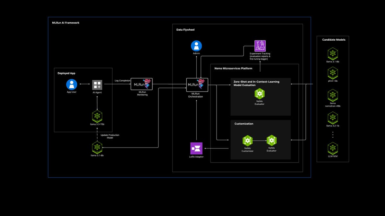Click the Log Completion arrow label
The height and width of the screenshot is (216, 385).
(123, 81)
